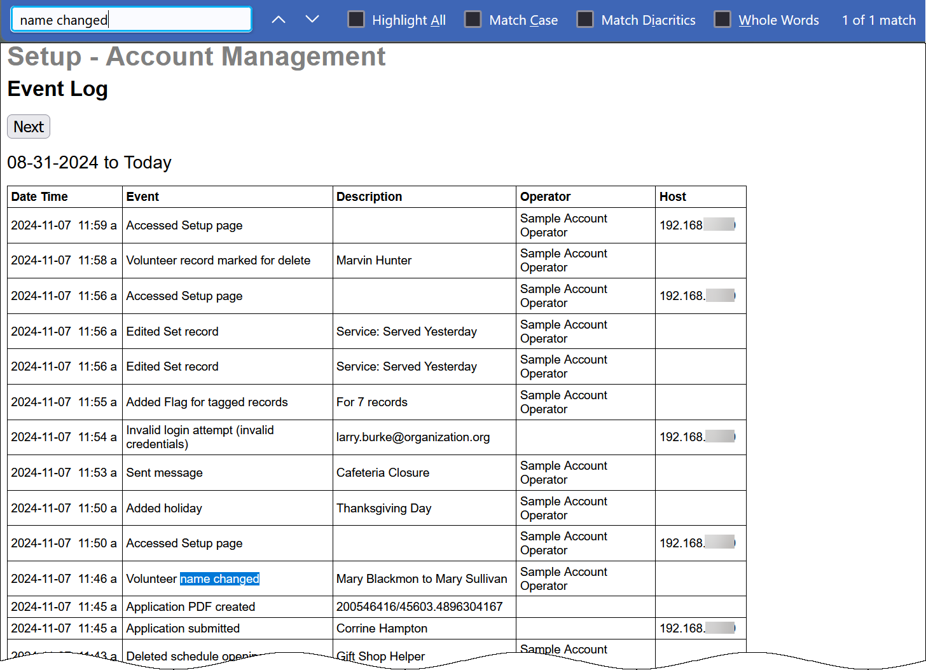Click the 'Event Log' page heading
926x670 pixels.
tap(57, 89)
